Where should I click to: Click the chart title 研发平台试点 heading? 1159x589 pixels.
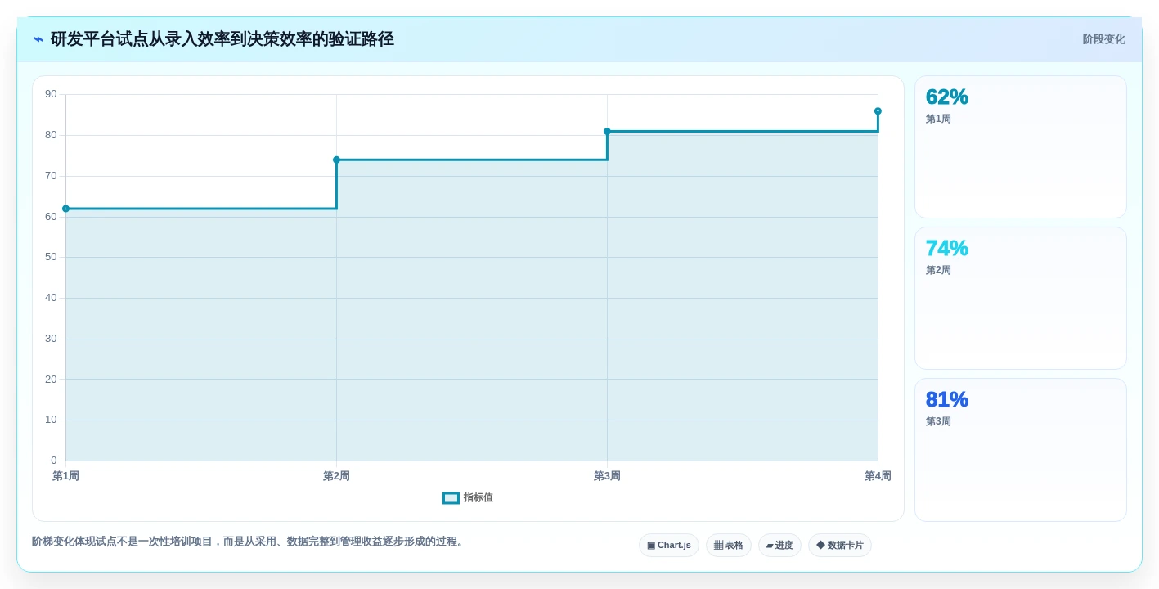point(222,39)
